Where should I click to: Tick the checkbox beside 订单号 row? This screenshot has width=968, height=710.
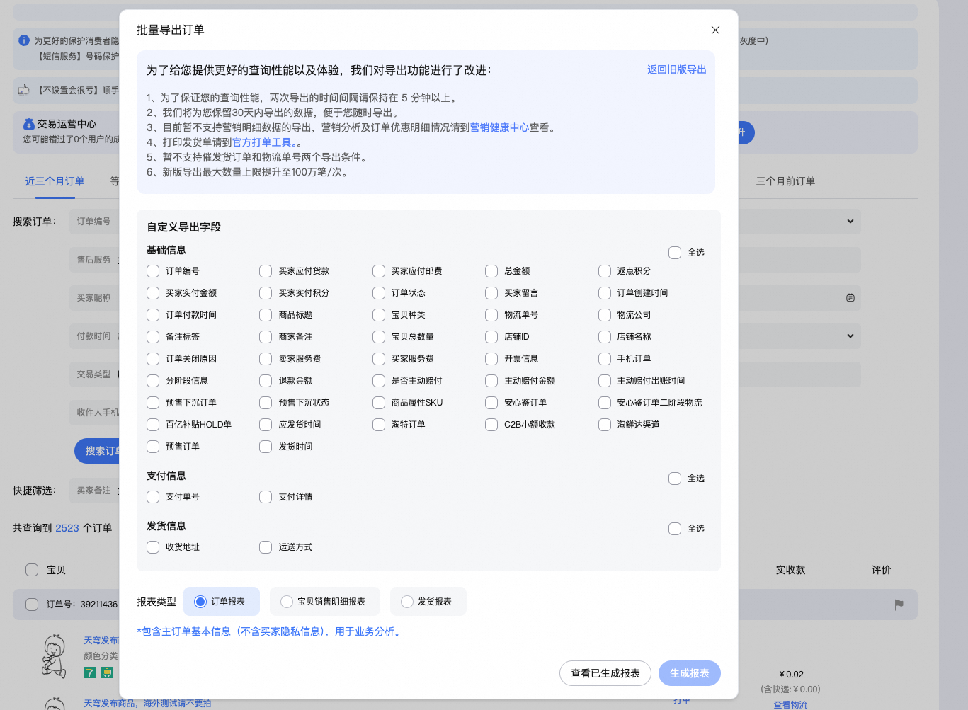pos(32,605)
